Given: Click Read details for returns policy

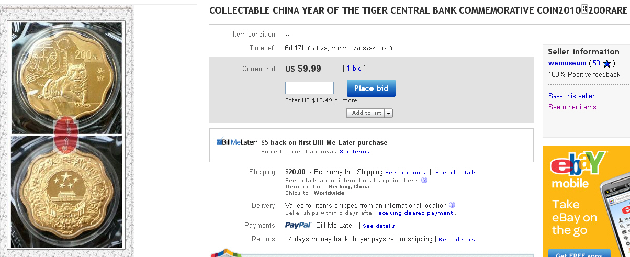Looking at the screenshot, I should [x=456, y=239].
